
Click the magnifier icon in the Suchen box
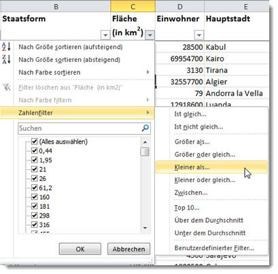(x=145, y=128)
